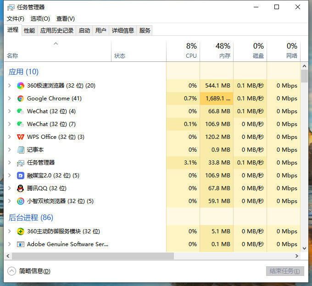Viewport: 312px width, 286px height.
Task: Expand the 任务管理器 process entry
Action: [x=9, y=163]
